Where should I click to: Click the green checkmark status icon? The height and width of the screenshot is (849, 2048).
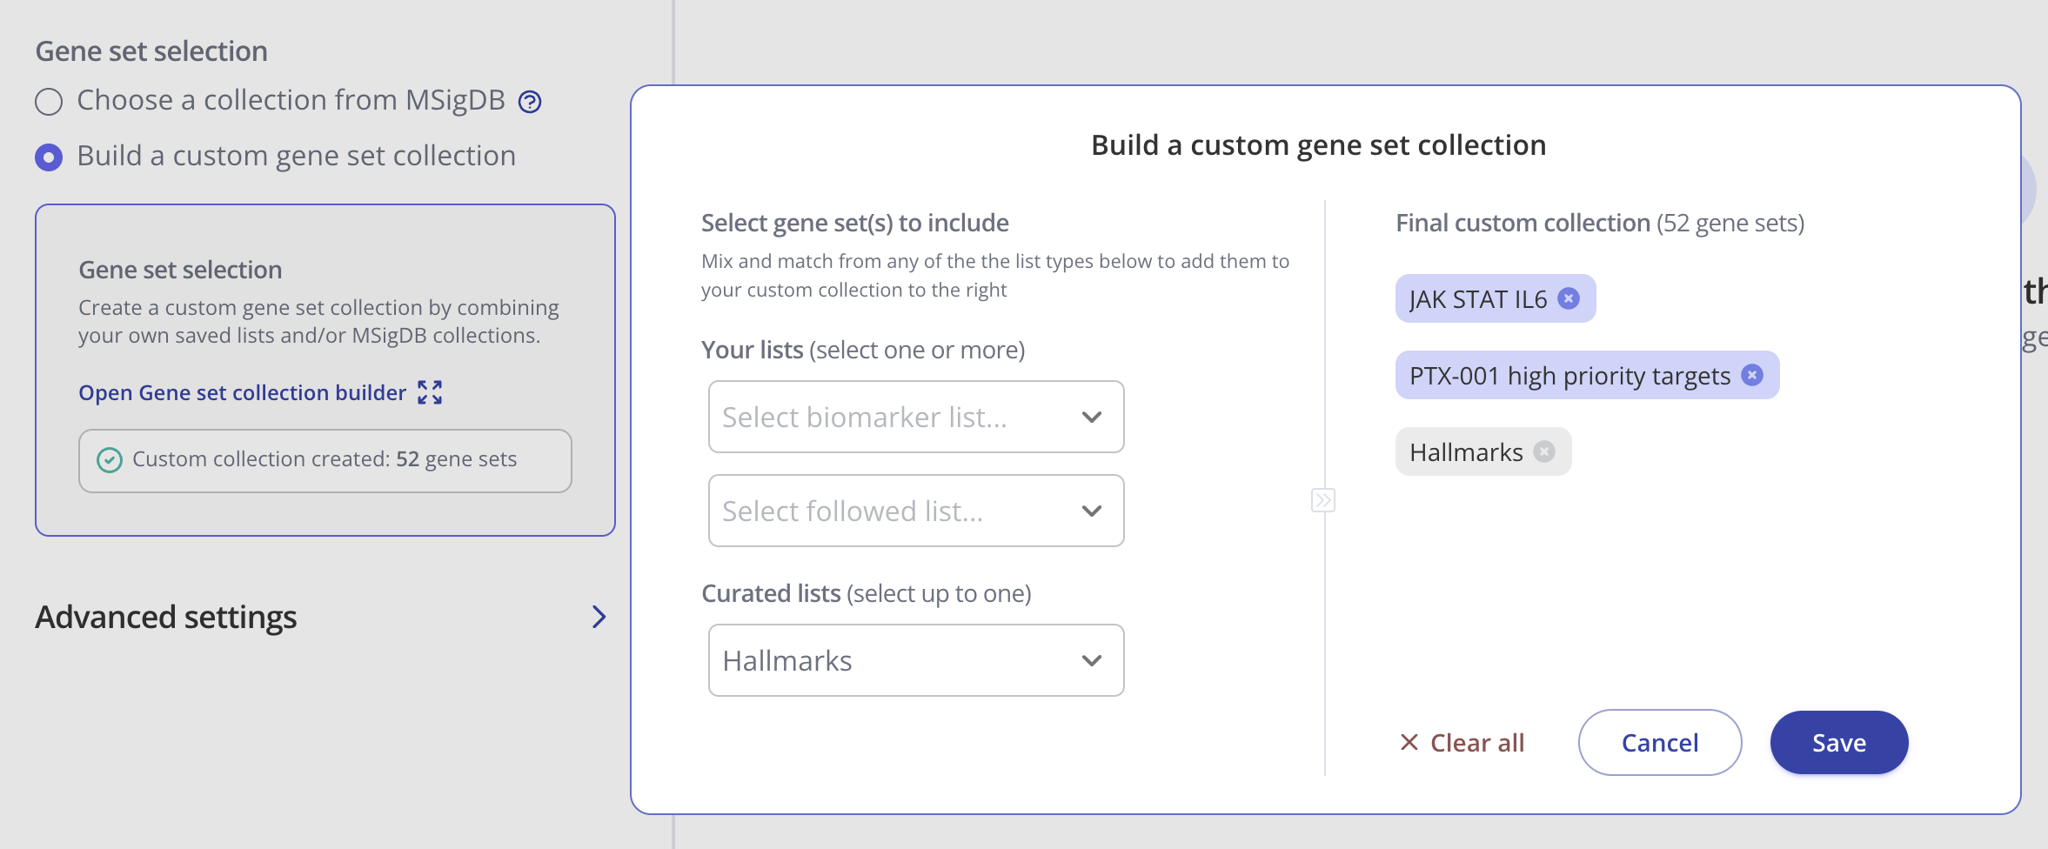[x=110, y=460]
